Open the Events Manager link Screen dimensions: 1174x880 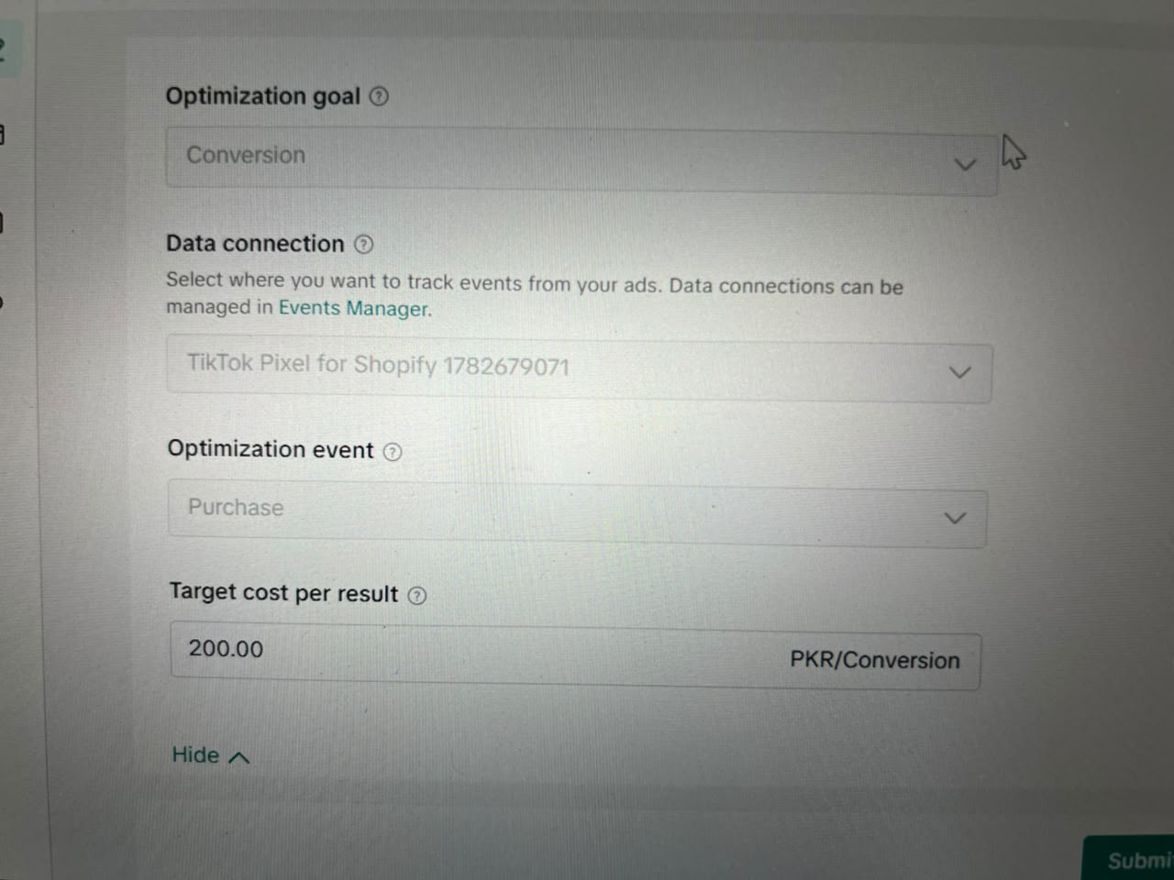click(355, 309)
